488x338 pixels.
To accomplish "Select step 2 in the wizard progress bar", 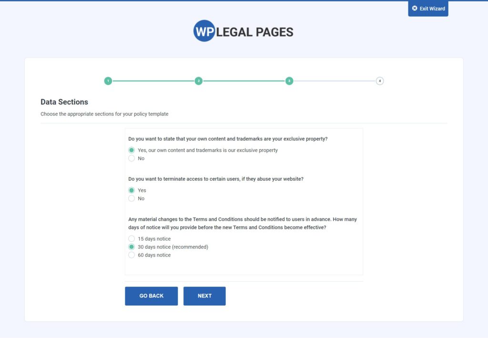I will [x=199, y=81].
